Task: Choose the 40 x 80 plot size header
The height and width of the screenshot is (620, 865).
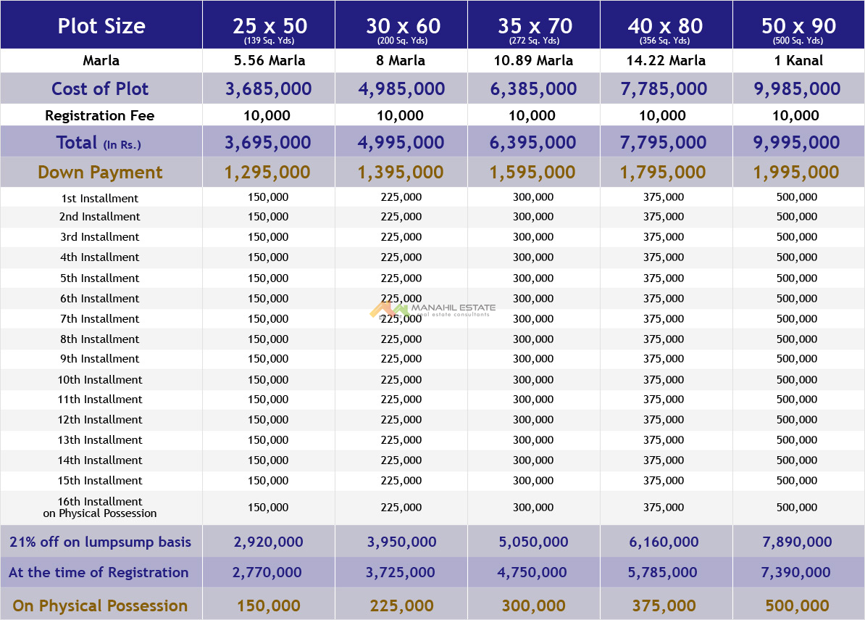Action: click(665, 27)
